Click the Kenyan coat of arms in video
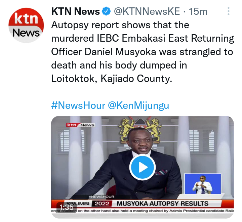The image size is (242, 222). [x=140, y=130]
